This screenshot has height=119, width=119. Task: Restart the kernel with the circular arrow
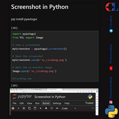tap(51, 108)
